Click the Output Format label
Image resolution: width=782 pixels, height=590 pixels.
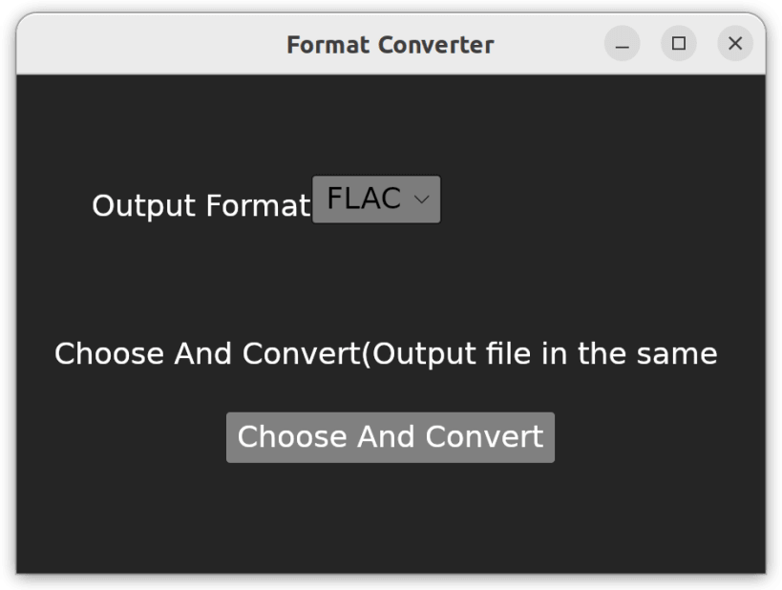(x=201, y=205)
